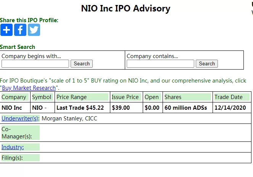Click the Morgan Stanley, CICC underwriter text
This screenshot has height=177, width=253.
click(69, 119)
